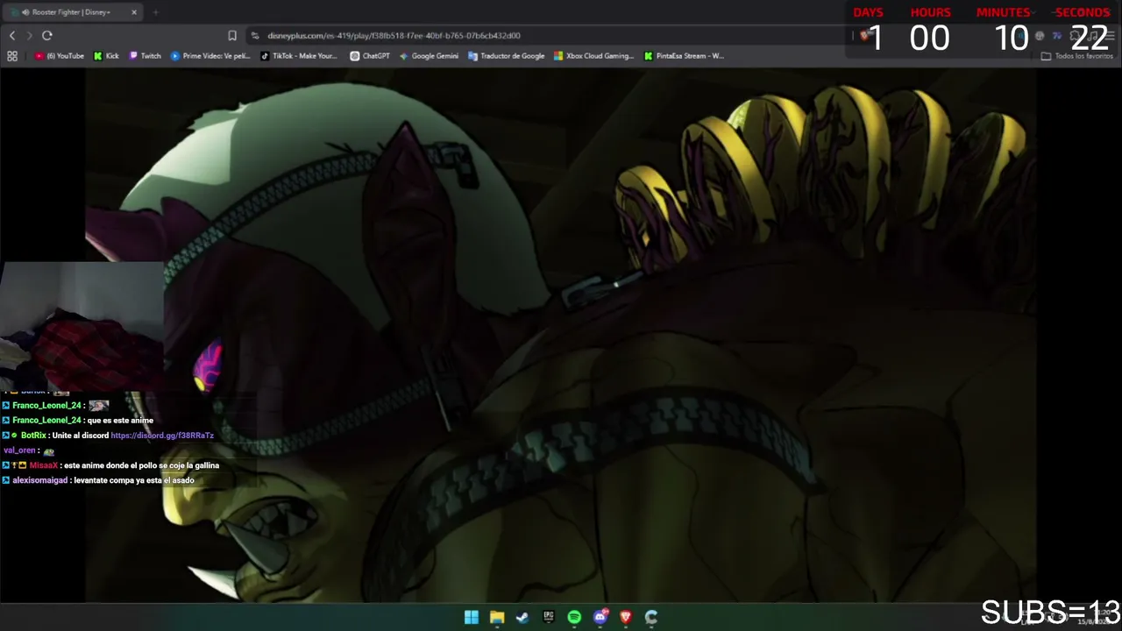Open Epic Games Launcher in the taskbar
Image resolution: width=1122 pixels, height=631 pixels.
point(549,617)
